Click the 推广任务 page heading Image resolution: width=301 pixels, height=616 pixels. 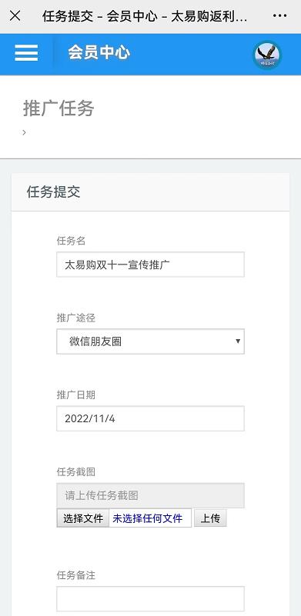coord(59,108)
